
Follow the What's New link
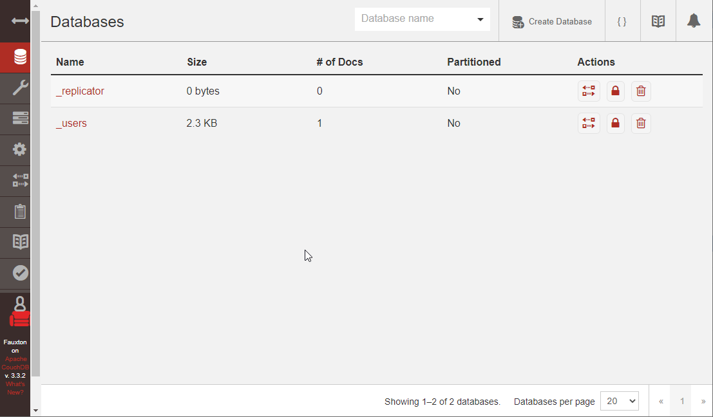pyautogui.click(x=15, y=387)
